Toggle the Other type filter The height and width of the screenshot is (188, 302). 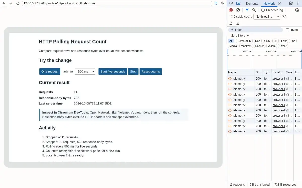tap(283, 46)
